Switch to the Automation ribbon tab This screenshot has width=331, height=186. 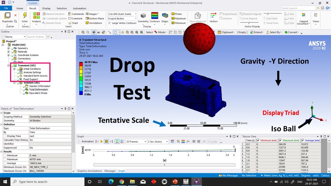point(80,8)
